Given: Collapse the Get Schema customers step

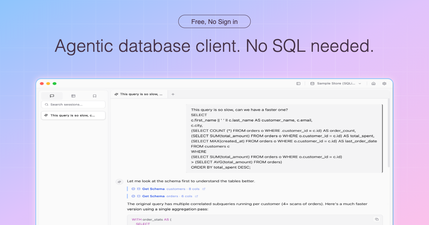Looking at the screenshot, I should 133,189.
